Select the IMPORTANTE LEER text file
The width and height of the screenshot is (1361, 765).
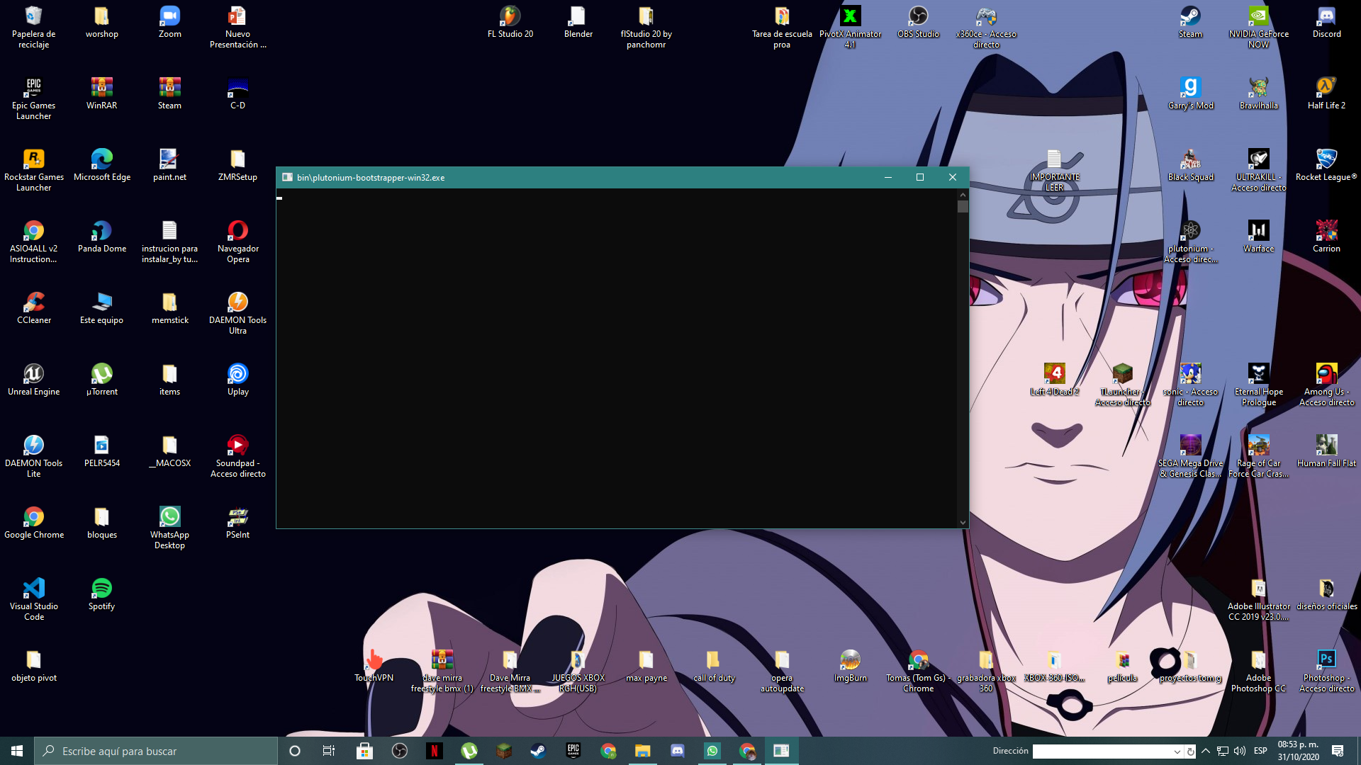tap(1054, 169)
